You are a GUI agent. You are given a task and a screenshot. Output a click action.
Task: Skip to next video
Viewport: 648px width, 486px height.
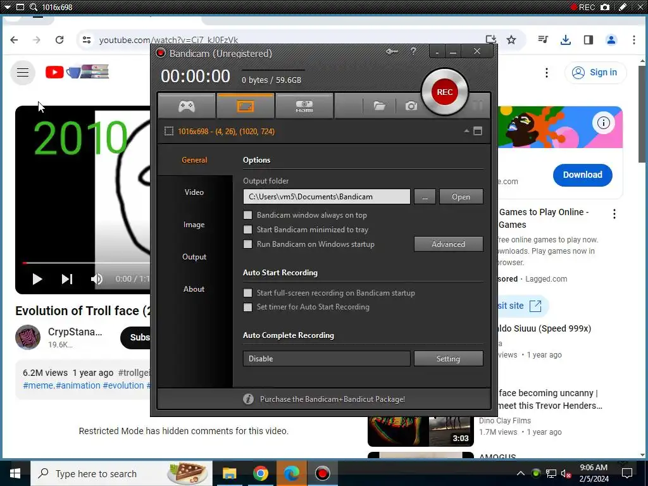[x=67, y=279]
